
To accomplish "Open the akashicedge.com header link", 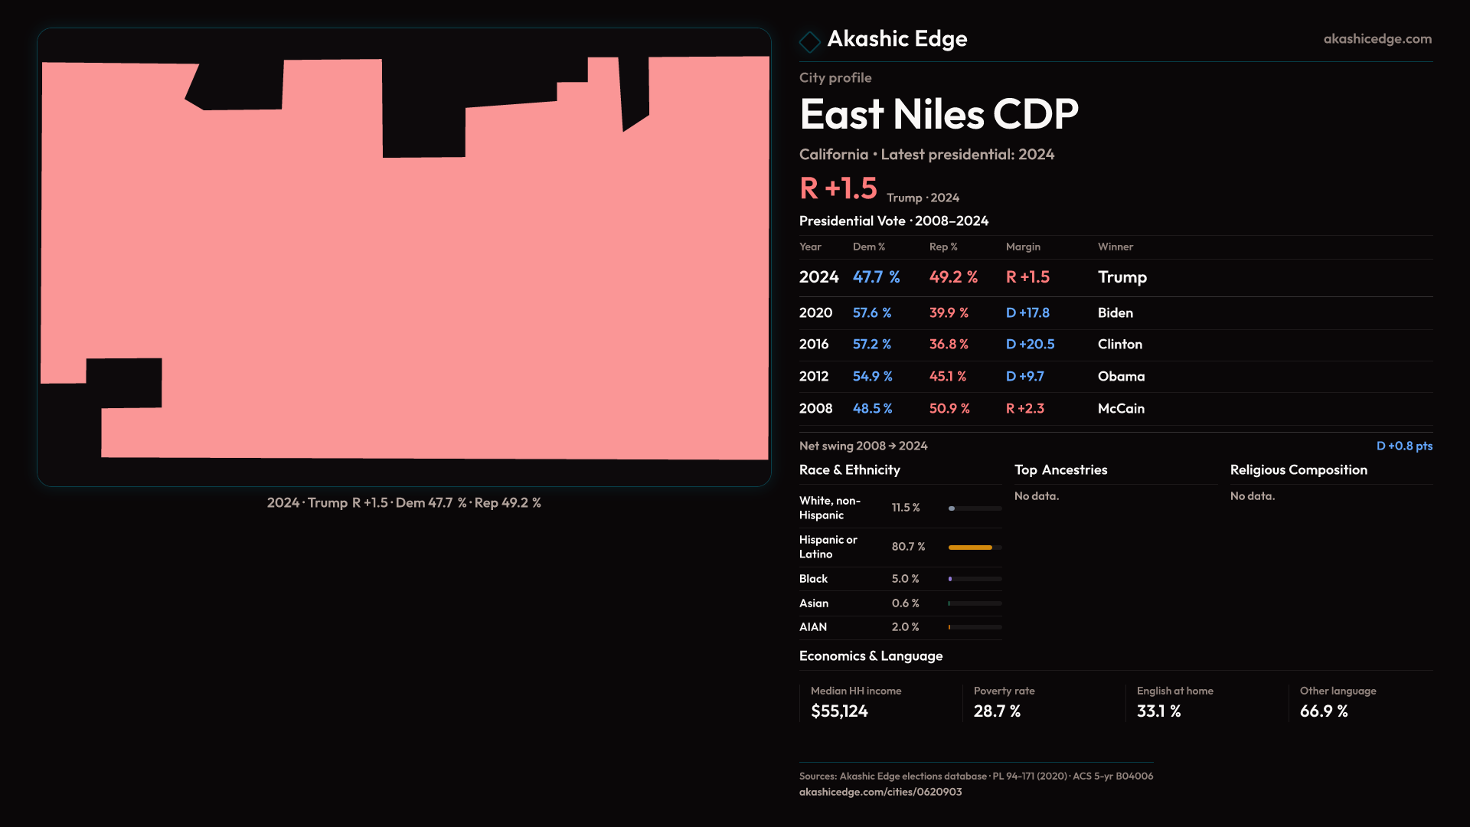I will 1377,39.
